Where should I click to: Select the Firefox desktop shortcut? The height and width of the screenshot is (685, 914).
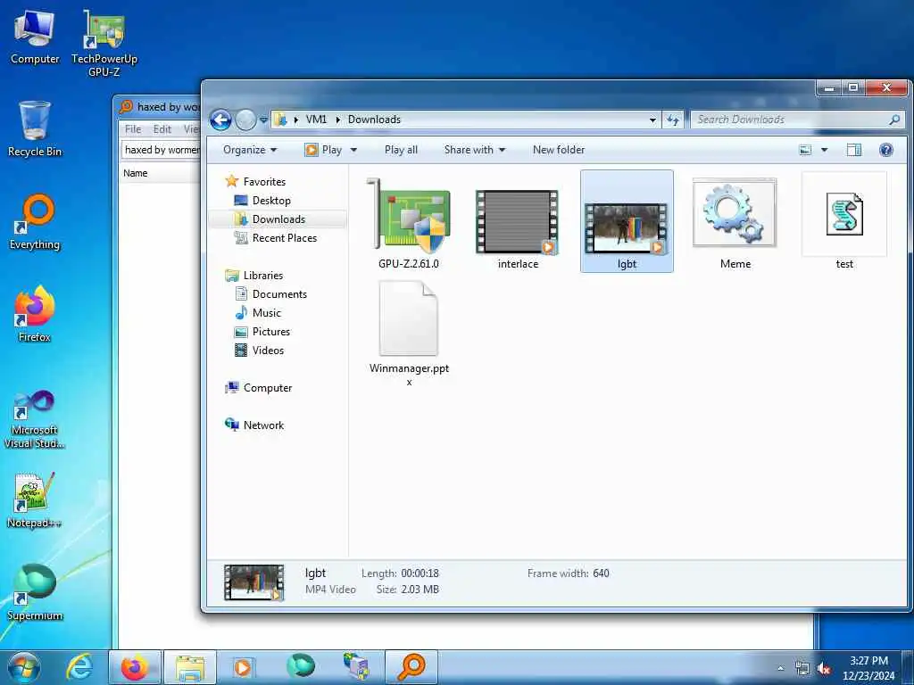pyautogui.click(x=35, y=315)
